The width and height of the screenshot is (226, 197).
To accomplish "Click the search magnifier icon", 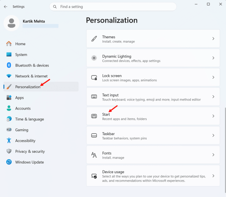I will point(55,7).
